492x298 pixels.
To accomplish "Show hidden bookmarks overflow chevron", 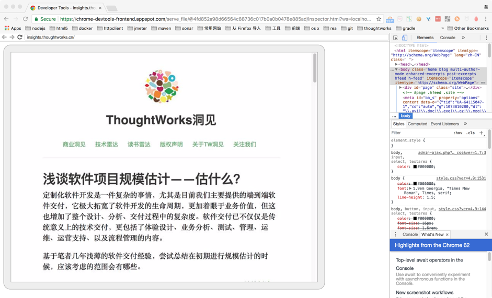I will [x=443, y=28].
